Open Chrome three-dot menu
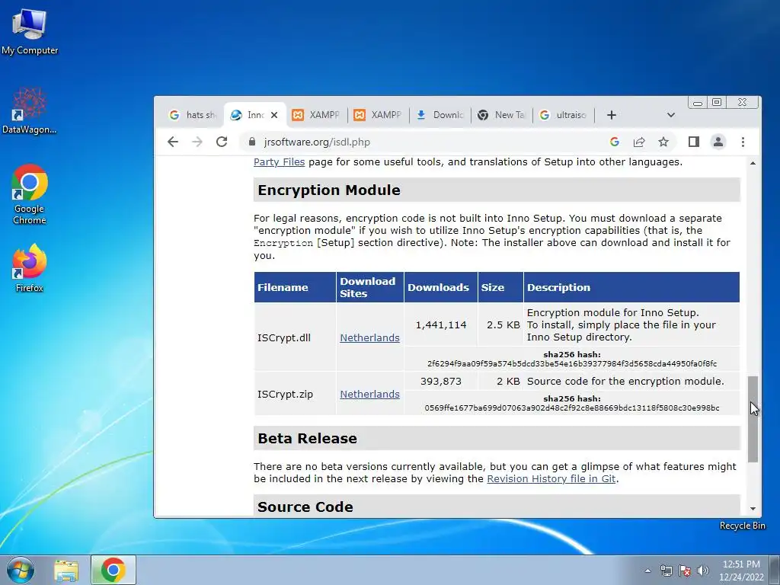780x585 pixels. [x=743, y=142]
